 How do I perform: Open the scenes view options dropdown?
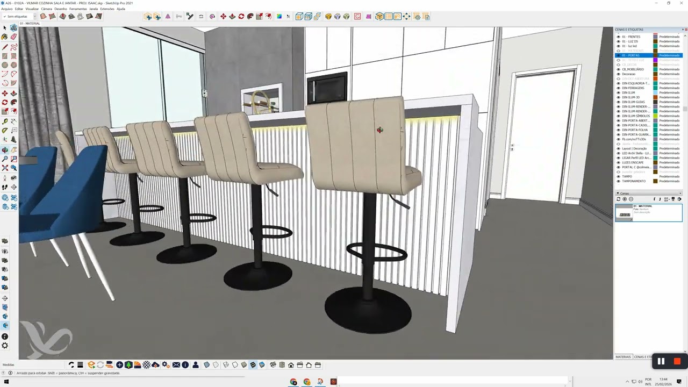tap(666, 199)
